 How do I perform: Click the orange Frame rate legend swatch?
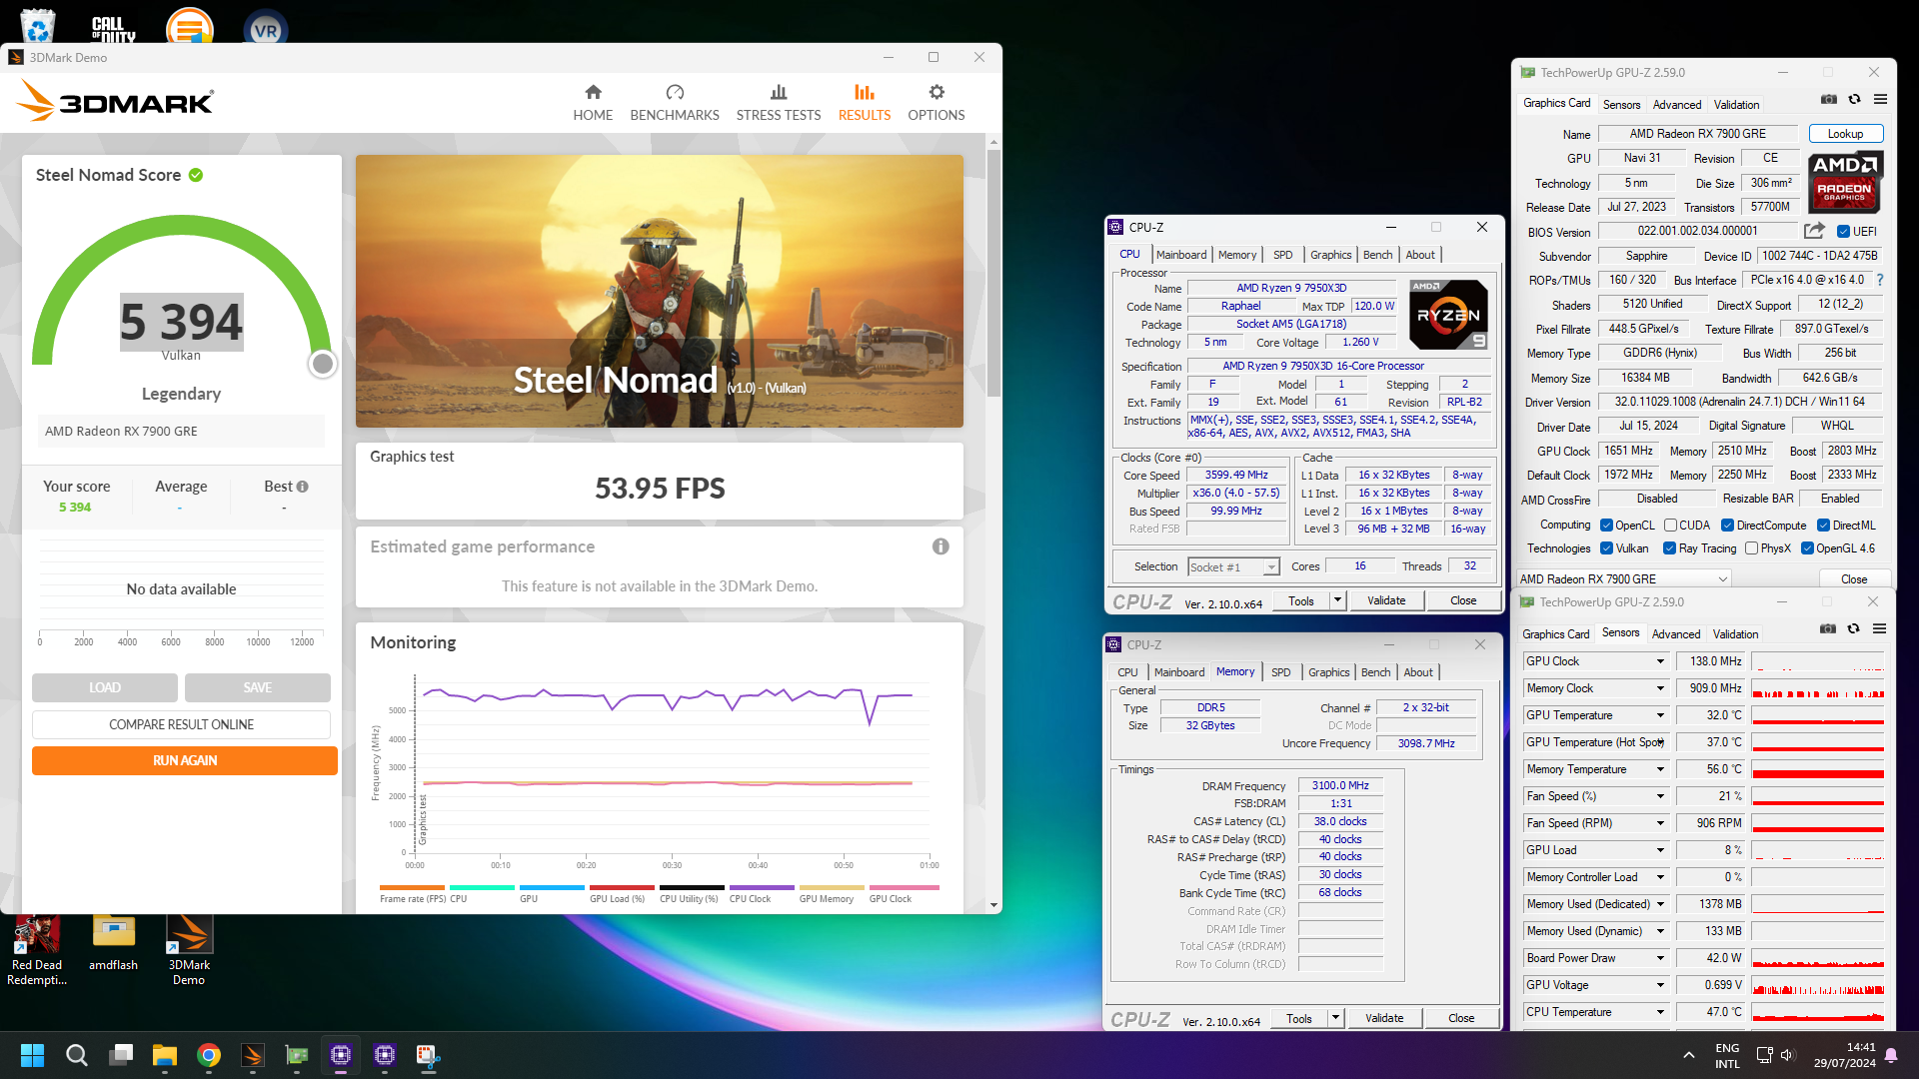point(412,887)
